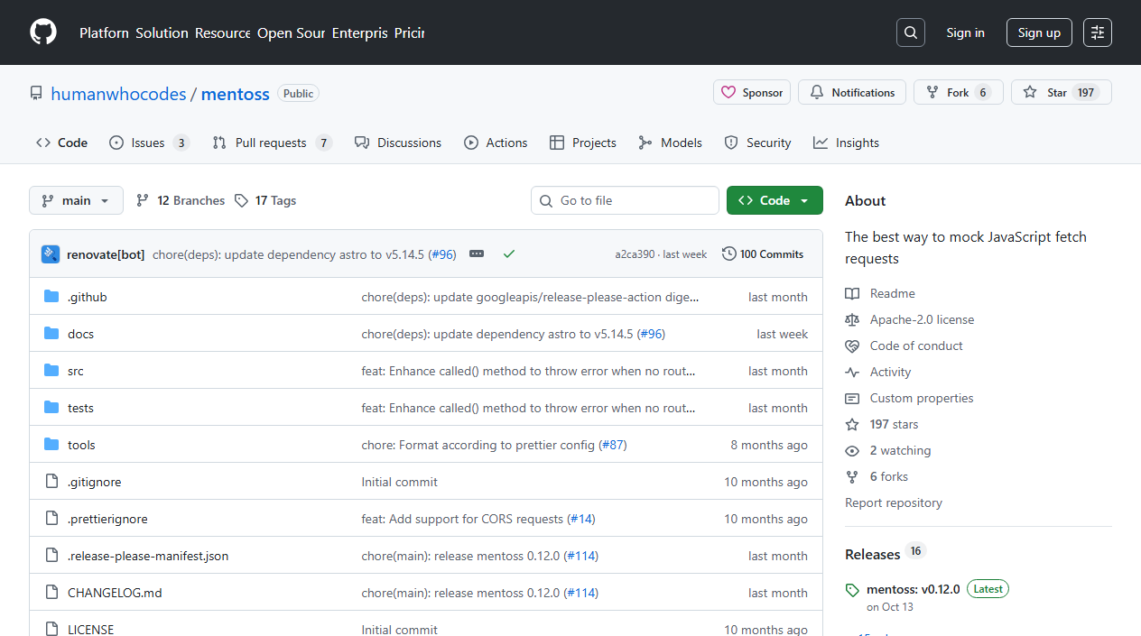
Task: Click the Activity pulse icon
Action: pos(852,372)
